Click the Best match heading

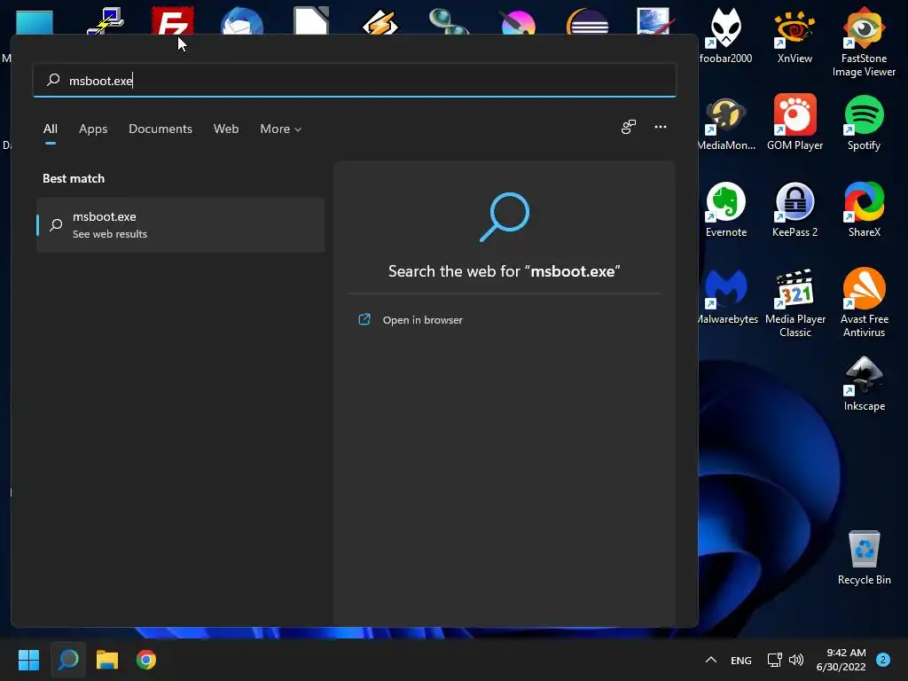coord(74,178)
